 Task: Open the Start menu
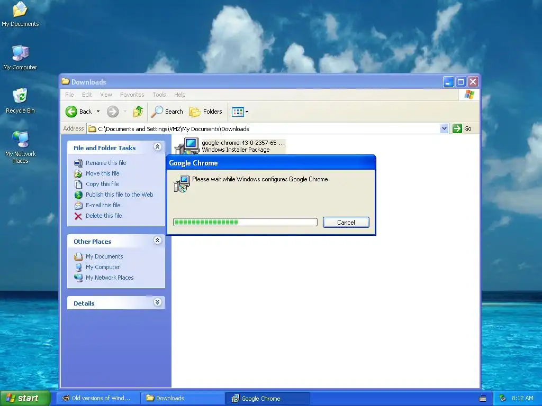[x=25, y=398]
